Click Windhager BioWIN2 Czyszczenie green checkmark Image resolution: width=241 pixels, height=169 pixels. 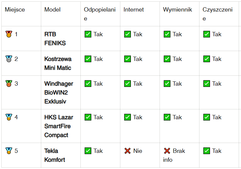207,84
